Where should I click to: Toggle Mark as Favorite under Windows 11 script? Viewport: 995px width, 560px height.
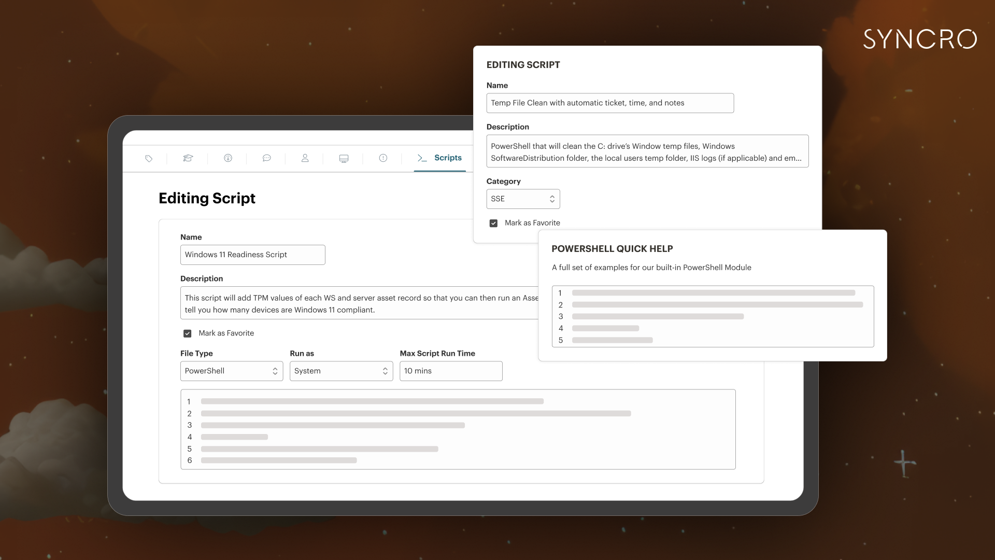point(188,333)
